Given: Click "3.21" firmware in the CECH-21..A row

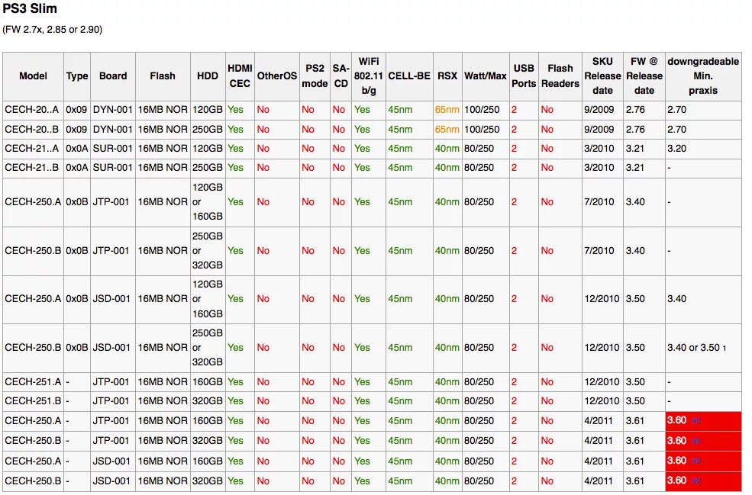Looking at the screenshot, I should pos(635,149).
